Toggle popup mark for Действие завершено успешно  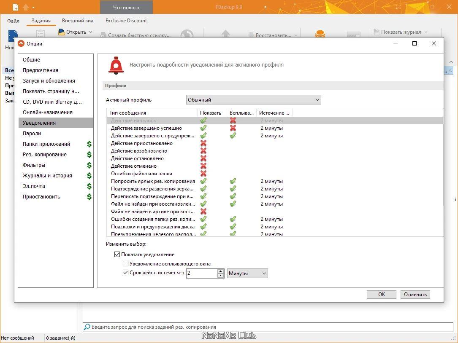pyautogui.click(x=233, y=128)
